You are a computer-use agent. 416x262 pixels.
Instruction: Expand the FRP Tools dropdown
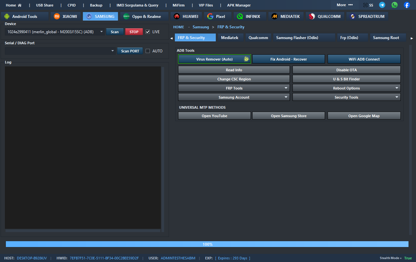[x=286, y=88]
